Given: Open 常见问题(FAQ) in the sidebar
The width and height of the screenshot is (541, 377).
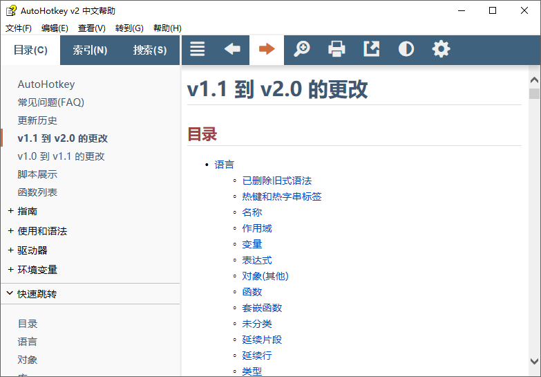Looking at the screenshot, I should click(50, 102).
